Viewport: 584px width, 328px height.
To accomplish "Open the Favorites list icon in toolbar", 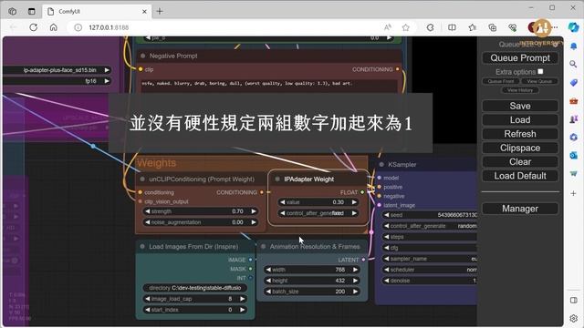I will click(473, 27).
